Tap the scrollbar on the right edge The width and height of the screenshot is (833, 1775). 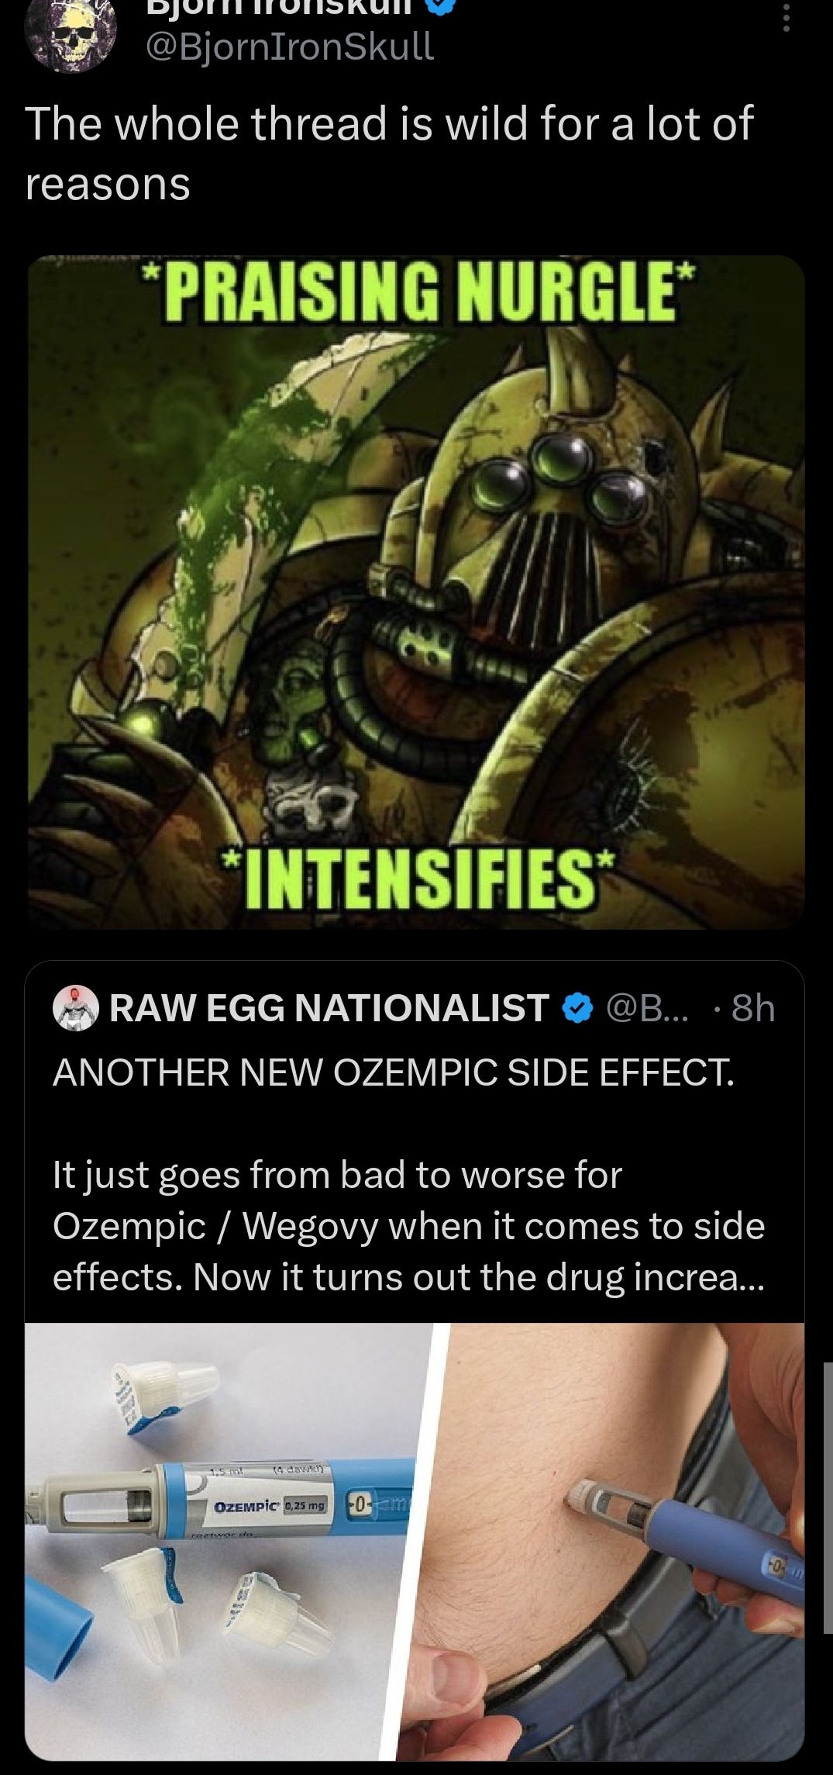[828, 1499]
